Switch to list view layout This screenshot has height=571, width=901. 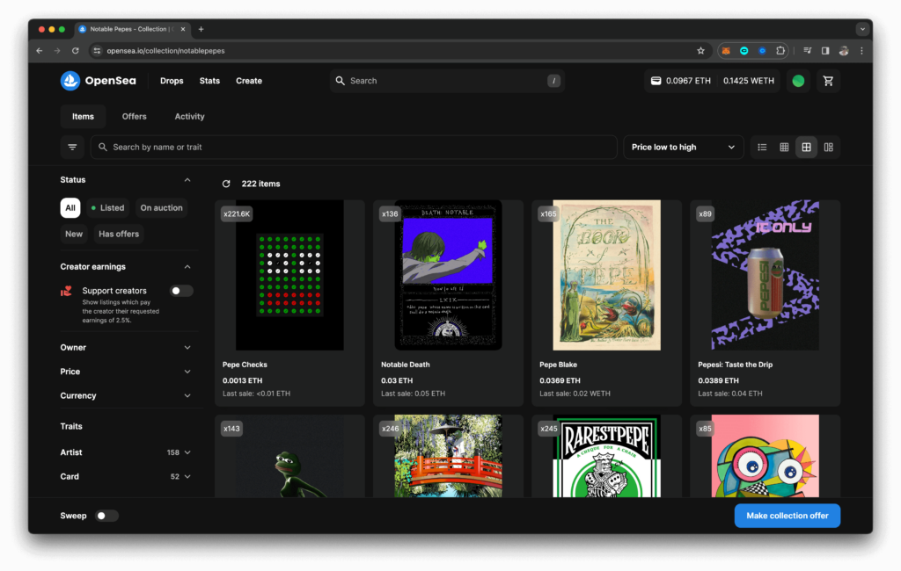coord(762,148)
